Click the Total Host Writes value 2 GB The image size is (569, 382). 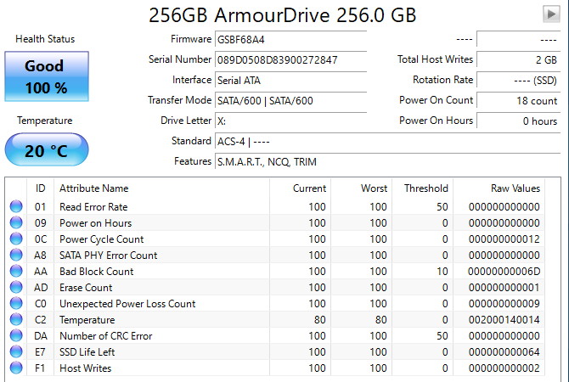(x=519, y=59)
